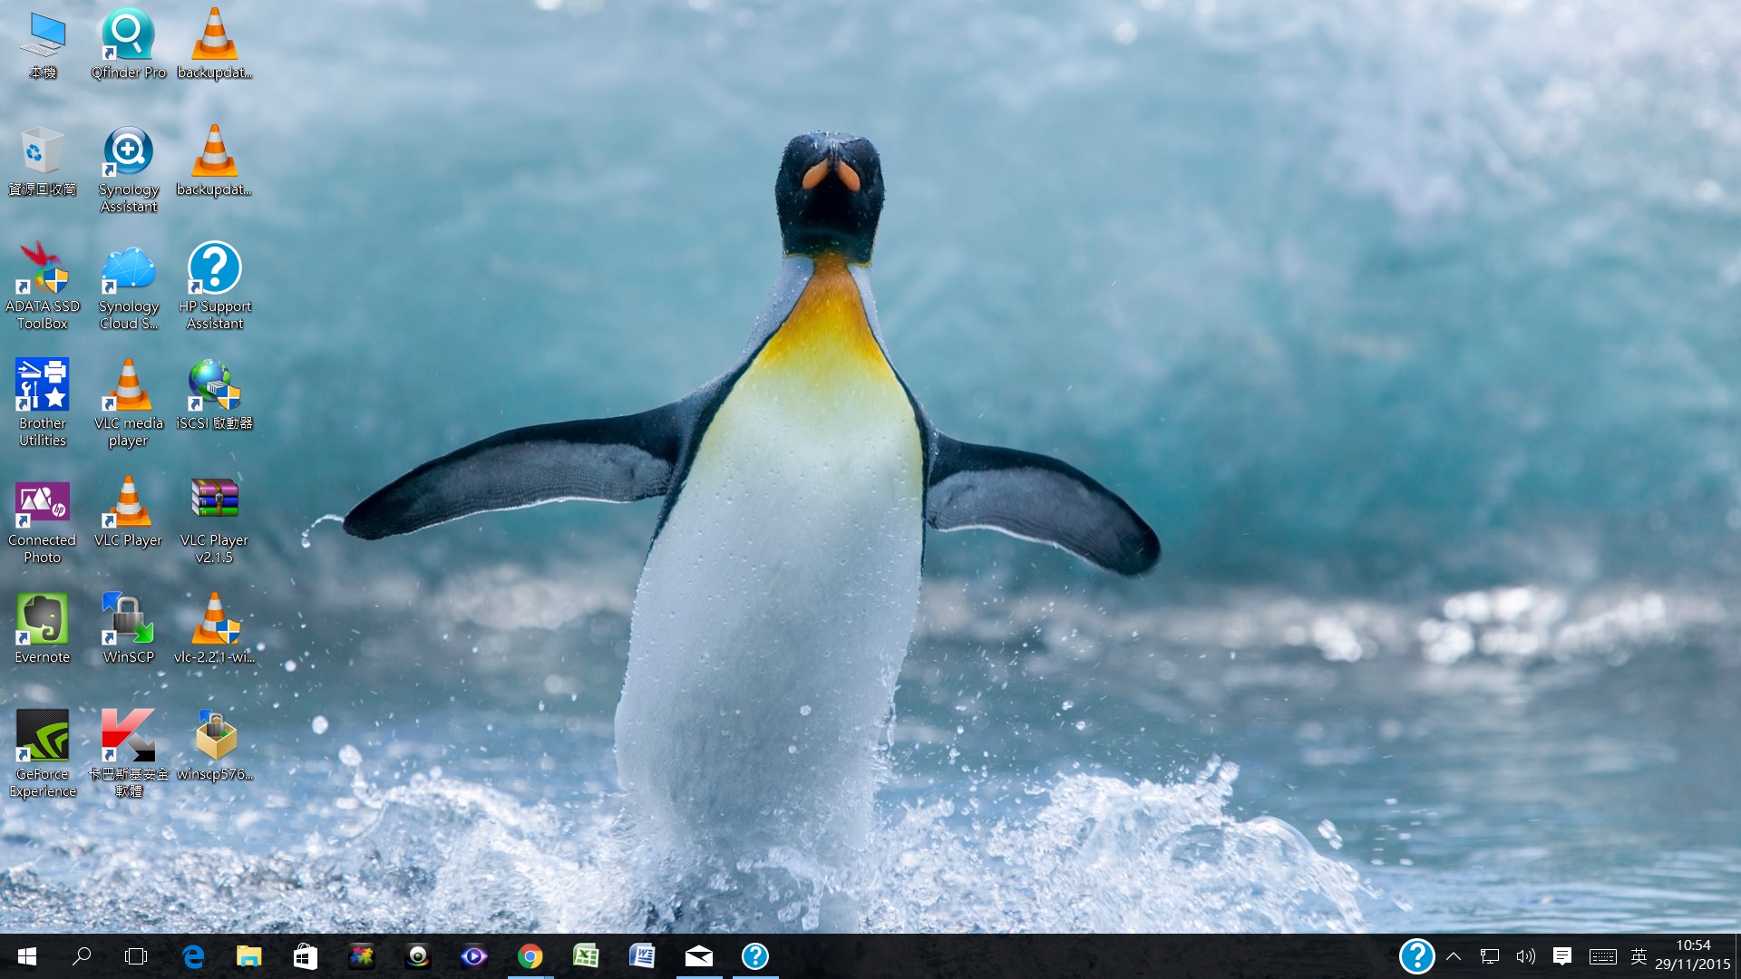Viewport: 1741px width, 979px height.
Task: Switch to the Mail app on taskbar
Action: [x=699, y=956]
